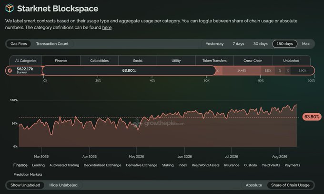Enable Show Unlabeled option
The height and width of the screenshot is (194, 324).
point(25,185)
